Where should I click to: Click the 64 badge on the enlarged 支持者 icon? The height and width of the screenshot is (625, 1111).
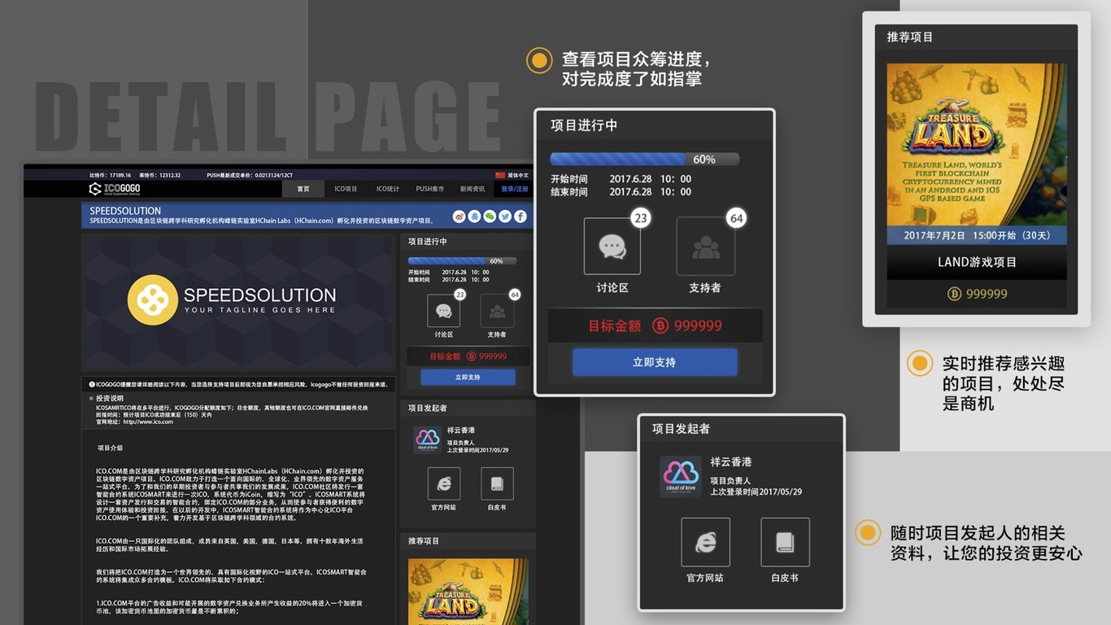pyautogui.click(x=737, y=218)
